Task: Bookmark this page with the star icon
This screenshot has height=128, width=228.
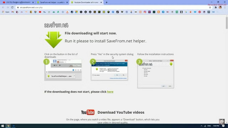Action: 210,8
